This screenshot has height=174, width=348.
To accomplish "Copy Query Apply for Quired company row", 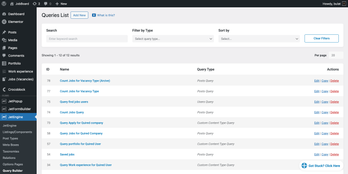I will (325, 123).
